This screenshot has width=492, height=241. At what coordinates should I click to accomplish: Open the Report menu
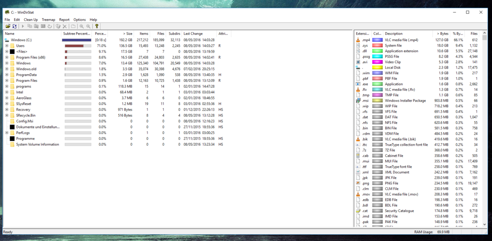click(64, 20)
